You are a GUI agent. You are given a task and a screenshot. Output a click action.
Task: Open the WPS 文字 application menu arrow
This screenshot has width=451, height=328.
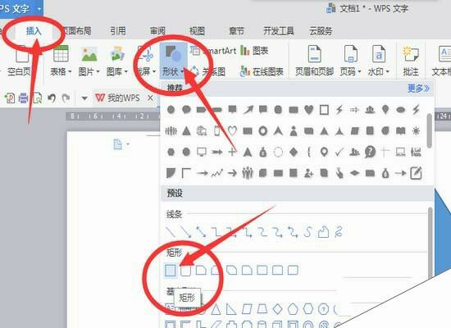39,9
